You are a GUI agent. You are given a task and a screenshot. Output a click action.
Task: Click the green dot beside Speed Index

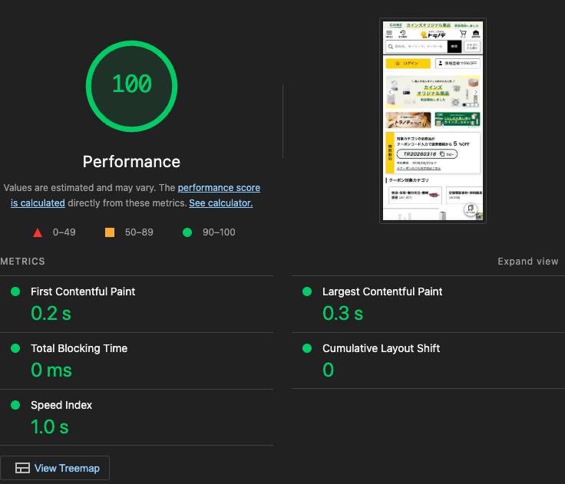pyautogui.click(x=15, y=405)
